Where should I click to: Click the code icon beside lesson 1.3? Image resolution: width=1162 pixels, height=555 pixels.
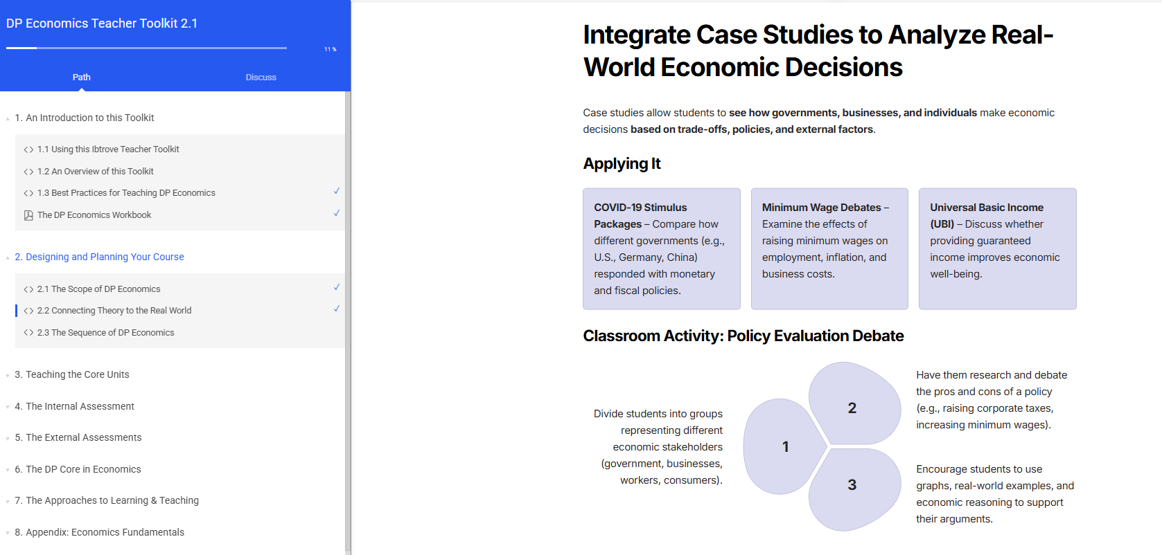[x=28, y=193]
